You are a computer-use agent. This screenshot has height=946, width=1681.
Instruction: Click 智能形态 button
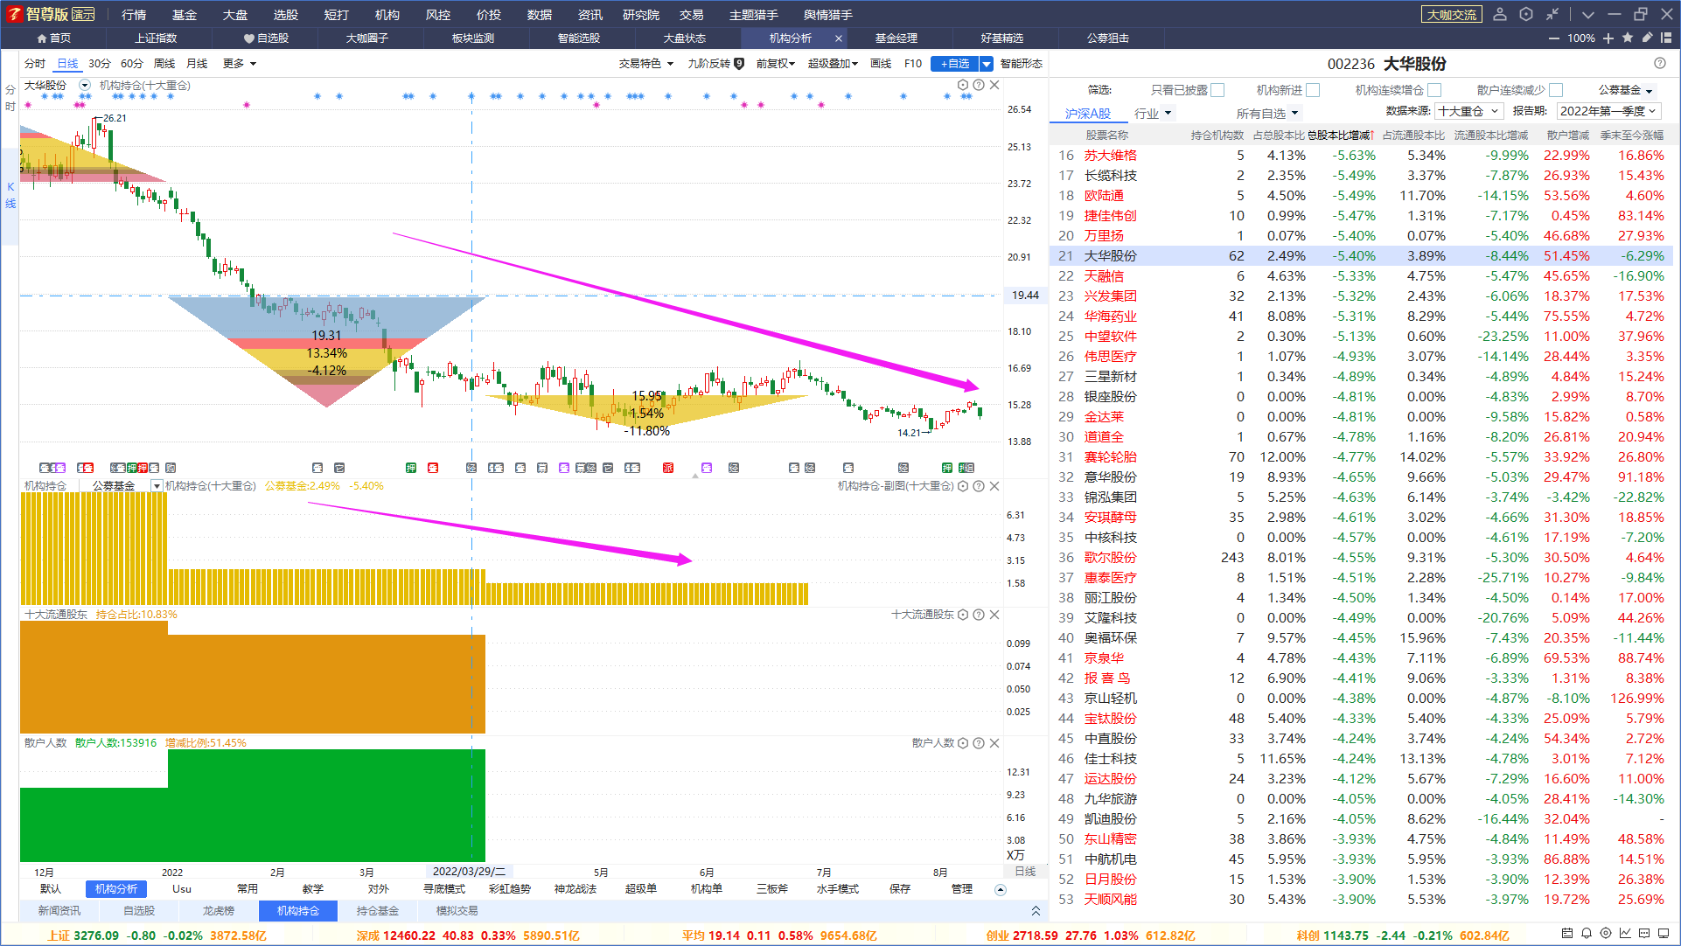pyautogui.click(x=1021, y=63)
